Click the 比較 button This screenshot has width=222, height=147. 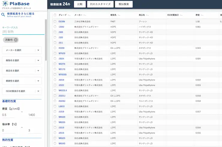pyautogui.click(x=80, y=4)
